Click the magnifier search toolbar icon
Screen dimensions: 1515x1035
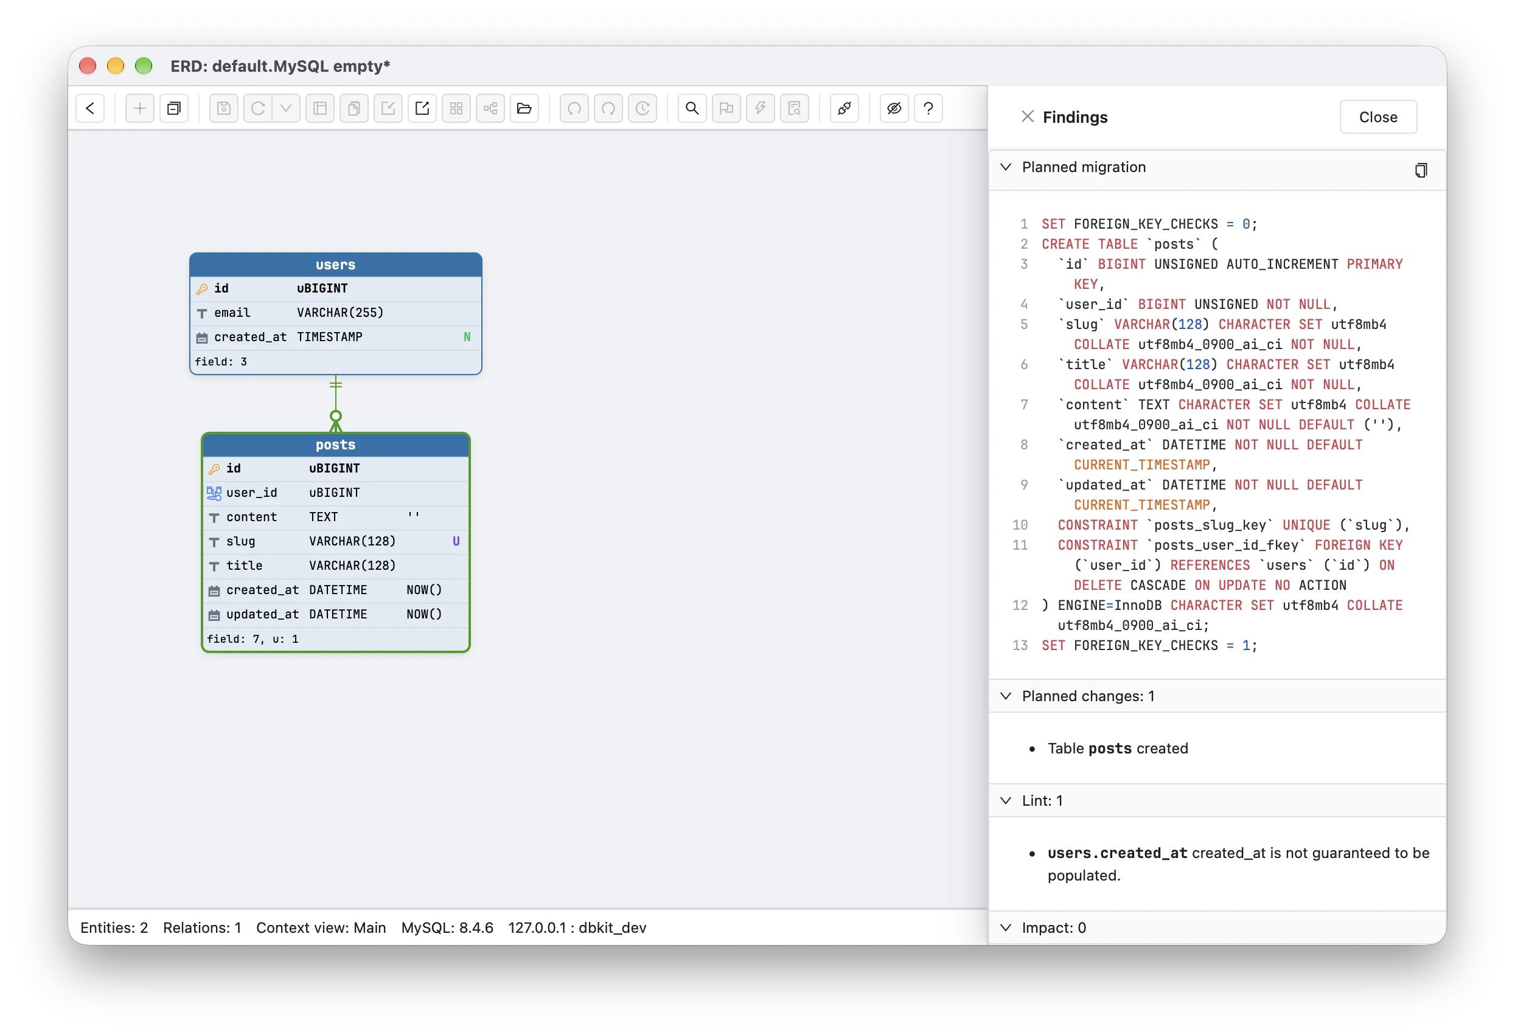[692, 108]
